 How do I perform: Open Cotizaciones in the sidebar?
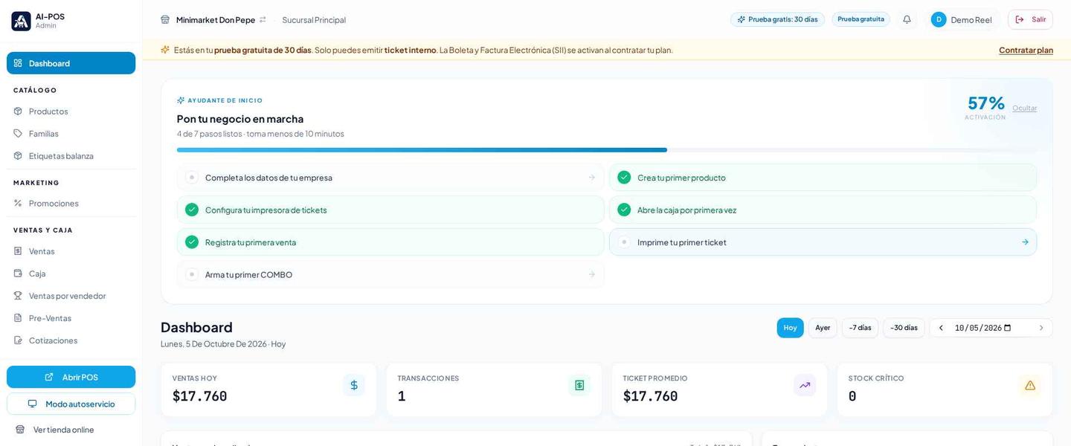click(71, 340)
